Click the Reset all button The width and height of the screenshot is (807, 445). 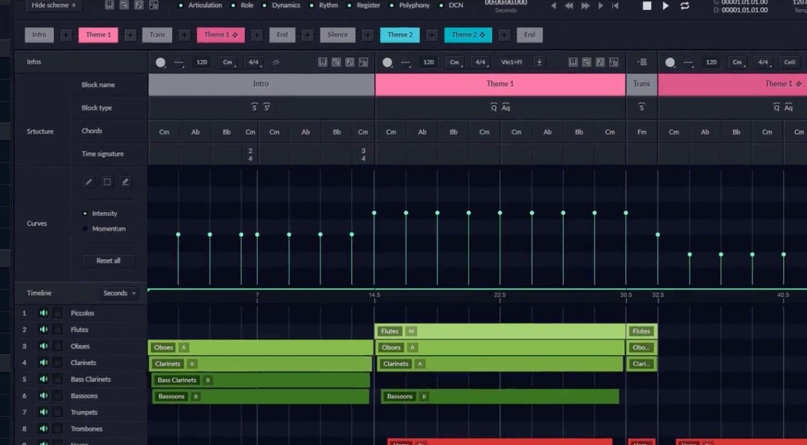(108, 261)
